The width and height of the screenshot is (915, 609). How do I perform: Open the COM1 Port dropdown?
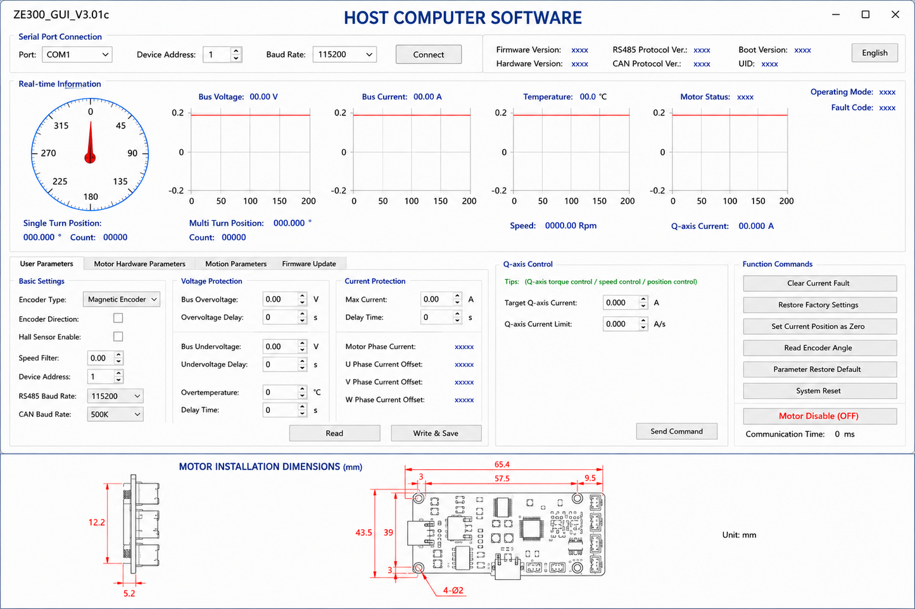tap(77, 54)
